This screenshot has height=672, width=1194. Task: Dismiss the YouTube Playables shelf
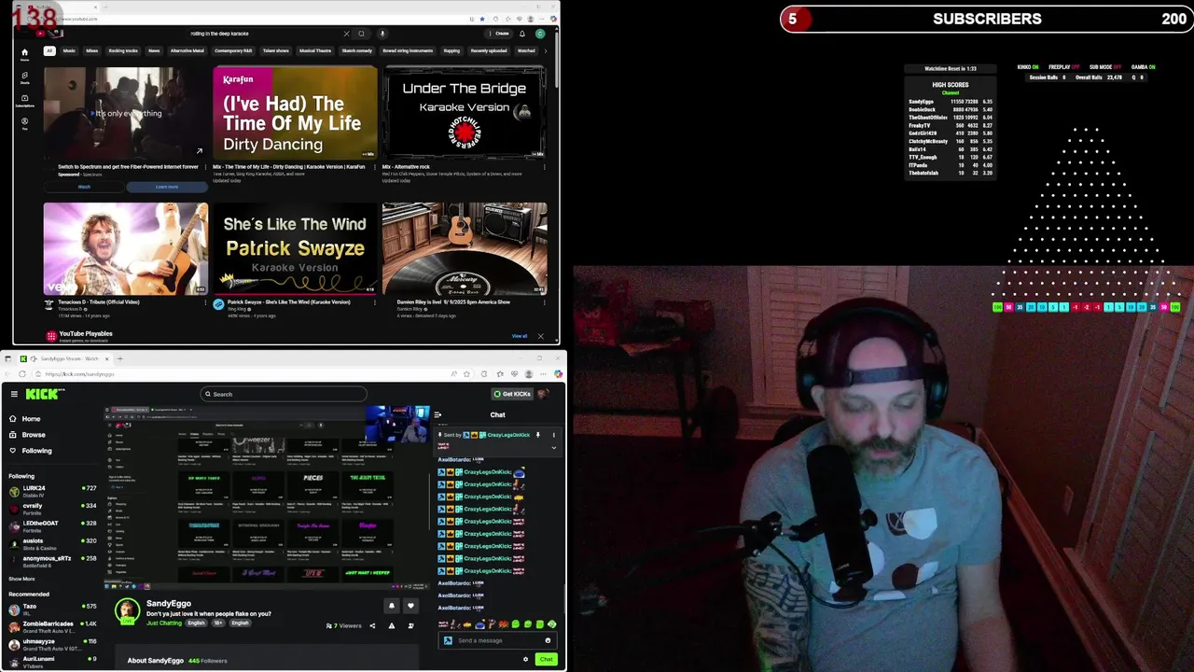tap(540, 336)
